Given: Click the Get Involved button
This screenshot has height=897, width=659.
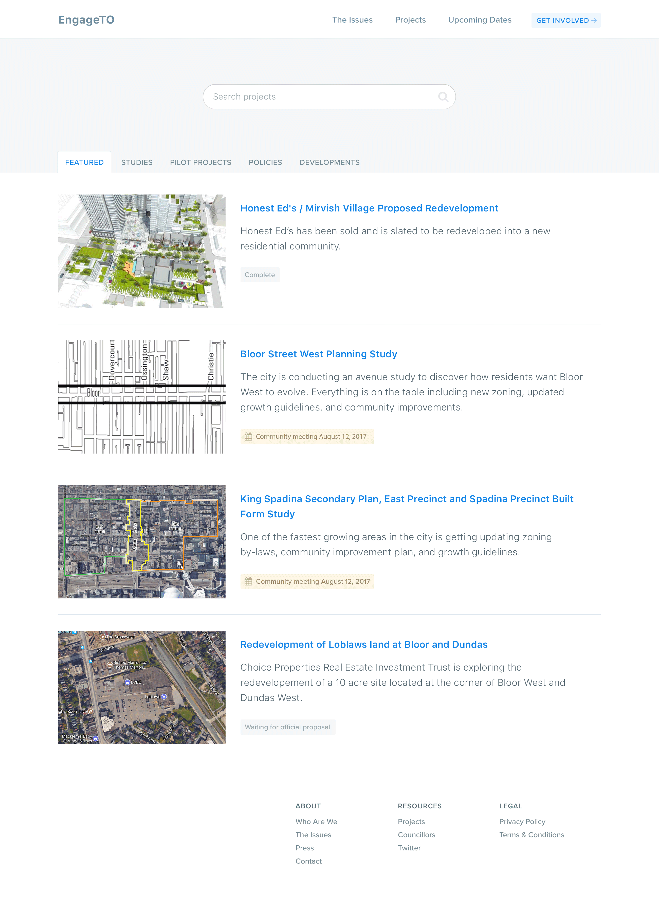Looking at the screenshot, I should (566, 20).
